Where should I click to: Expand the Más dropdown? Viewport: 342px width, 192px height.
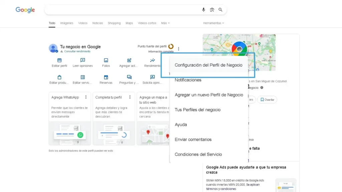coord(165,23)
